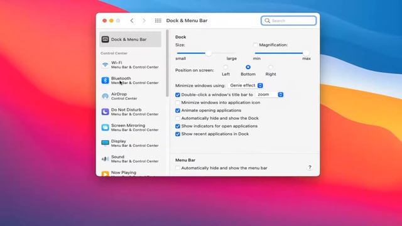Click the Now Playing icon

(x=105, y=174)
